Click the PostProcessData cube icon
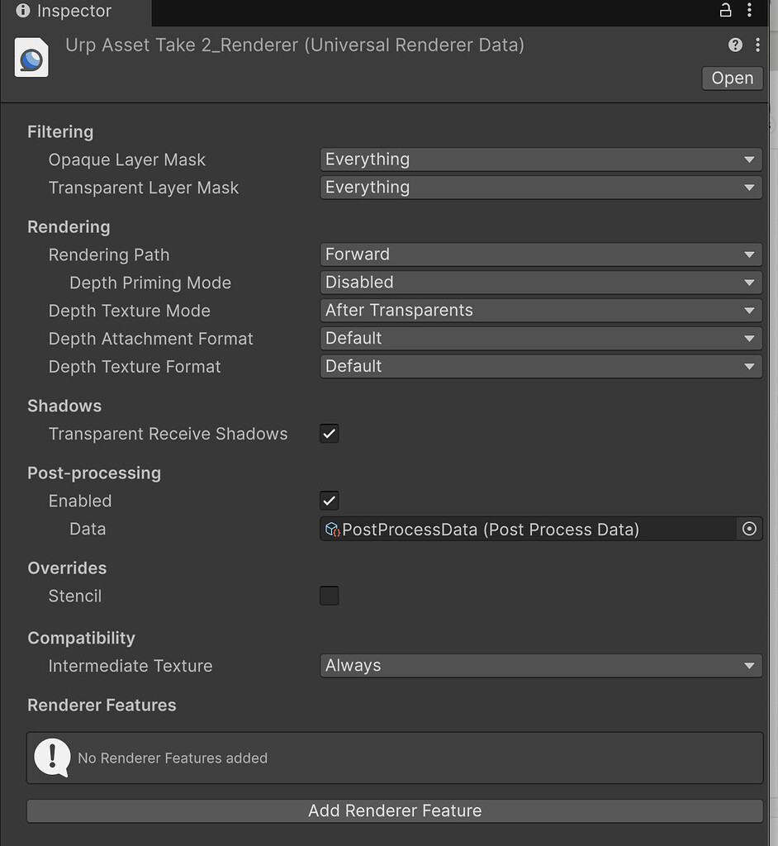 (331, 529)
